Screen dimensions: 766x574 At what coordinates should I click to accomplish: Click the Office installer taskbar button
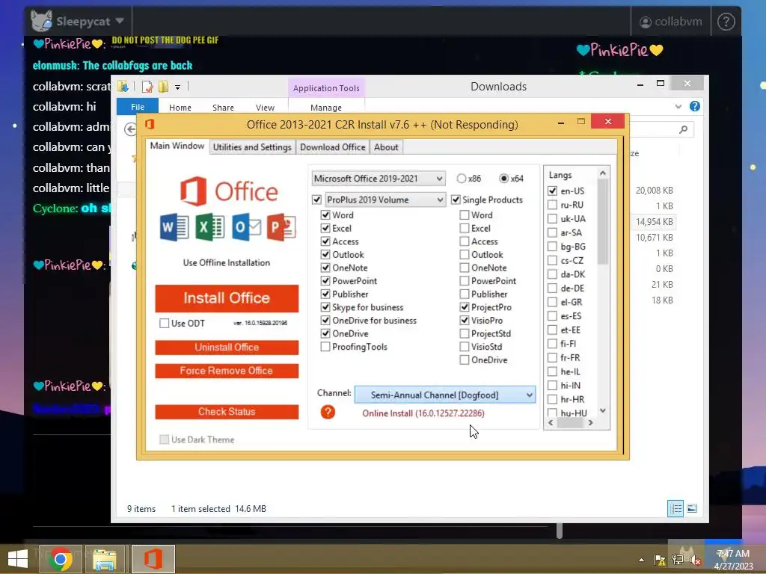click(153, 559)
